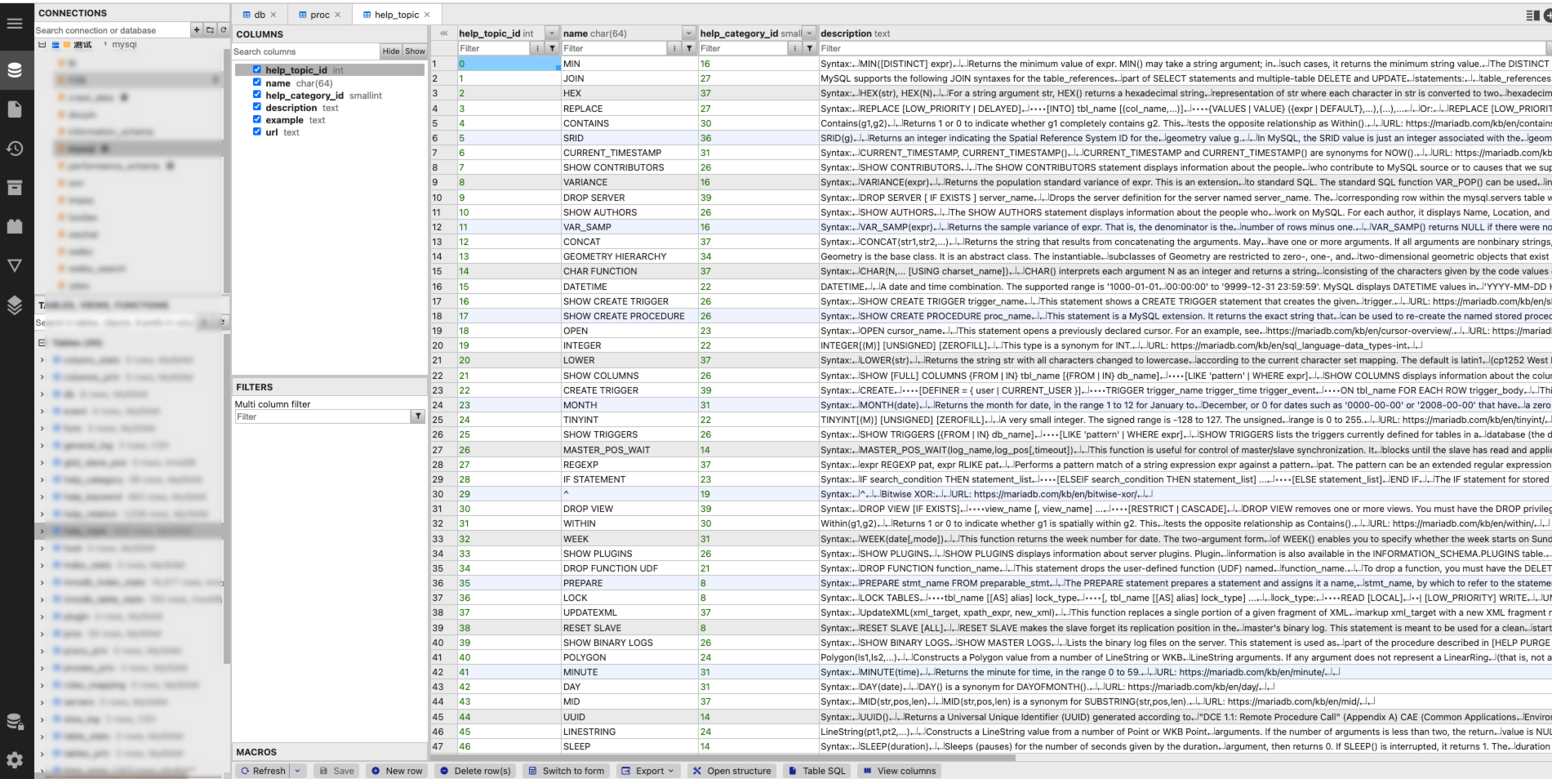Open help_topic_id column header dropdown
This screenshot has height=779, width=1552.
[552, 33]
